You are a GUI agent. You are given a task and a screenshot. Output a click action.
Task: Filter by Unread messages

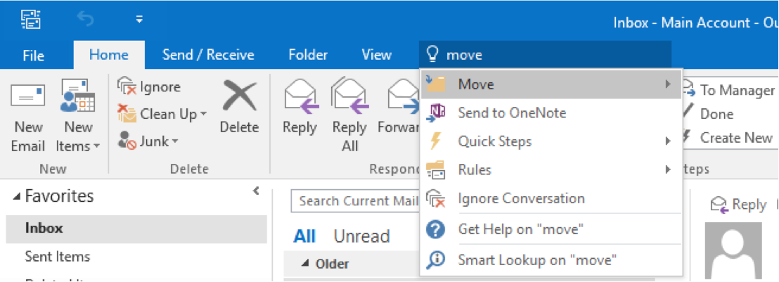(x=361, y=236)
